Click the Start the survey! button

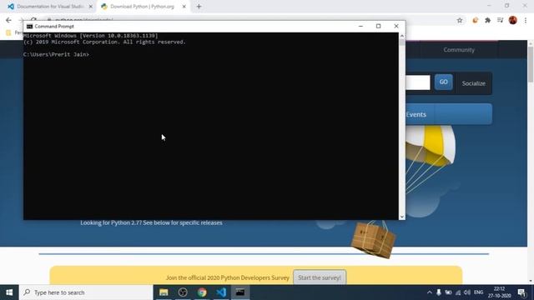tap(320, 277)
